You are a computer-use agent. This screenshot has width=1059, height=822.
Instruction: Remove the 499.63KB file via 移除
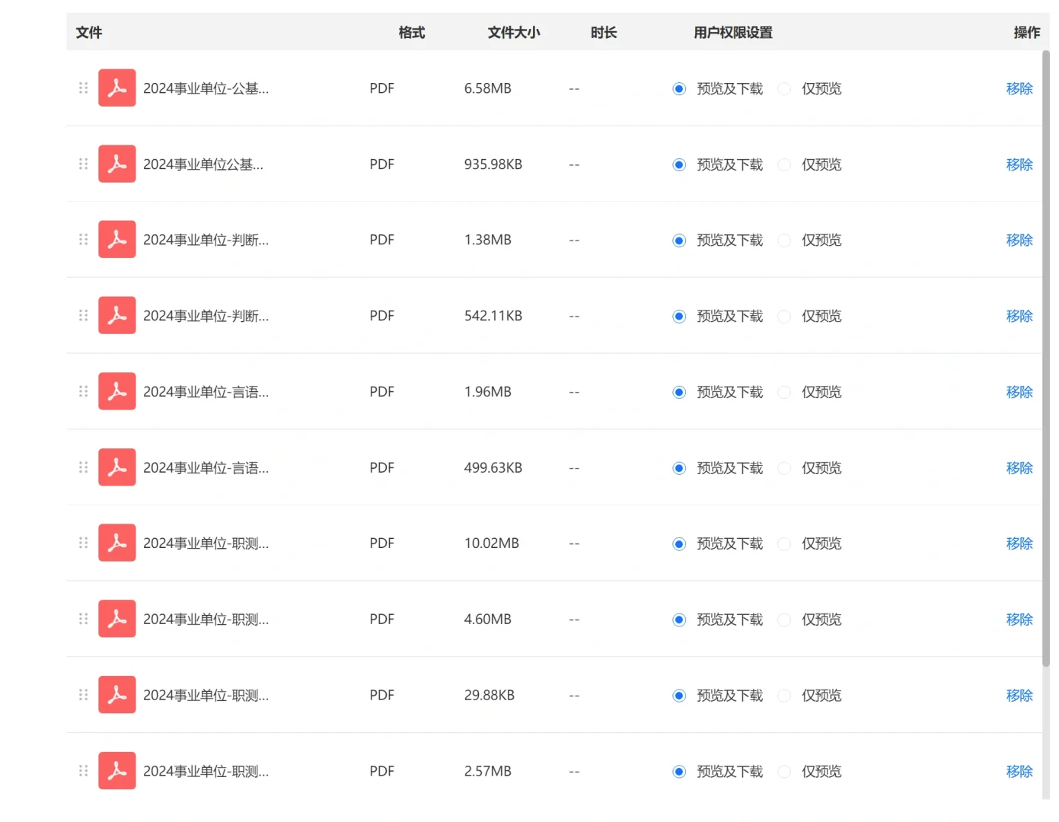1019,468
